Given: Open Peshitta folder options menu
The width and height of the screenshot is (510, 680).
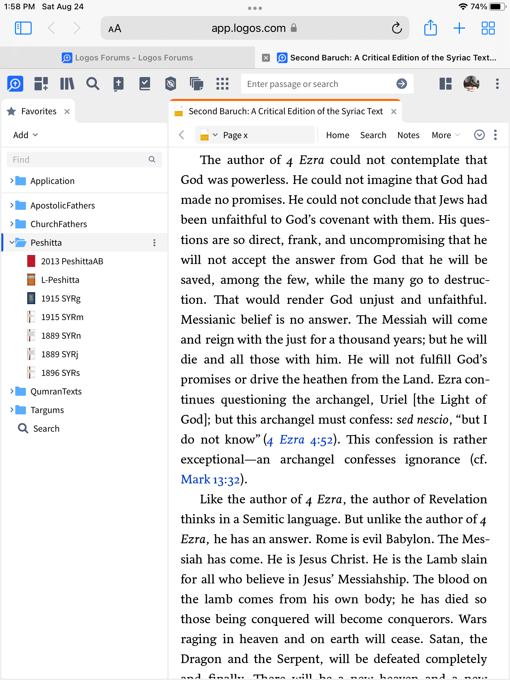Looking at the screenshot, I should click(154, 243).
